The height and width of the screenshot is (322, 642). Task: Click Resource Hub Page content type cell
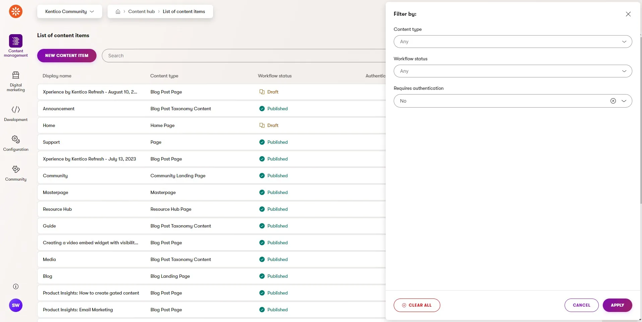click(x=171, y=209)
